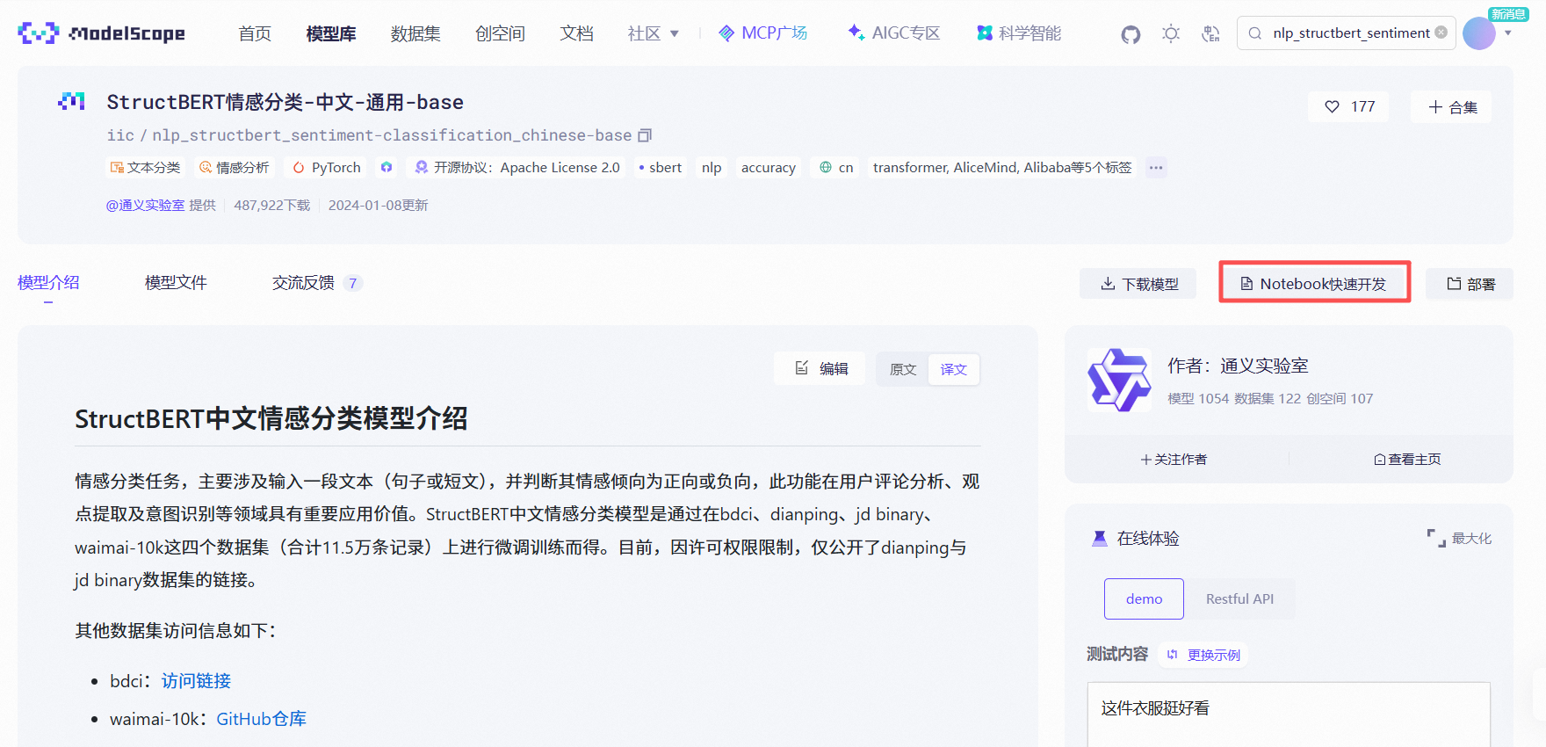Switch to 交流反馈 tab
This screenshot has width=1546, height=747.
[x=317, y=282]
